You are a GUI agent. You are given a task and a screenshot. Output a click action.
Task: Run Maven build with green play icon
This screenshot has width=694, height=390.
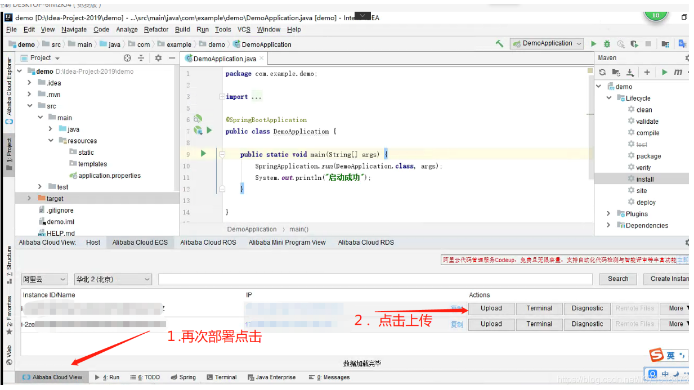click(x=665, y=72)
